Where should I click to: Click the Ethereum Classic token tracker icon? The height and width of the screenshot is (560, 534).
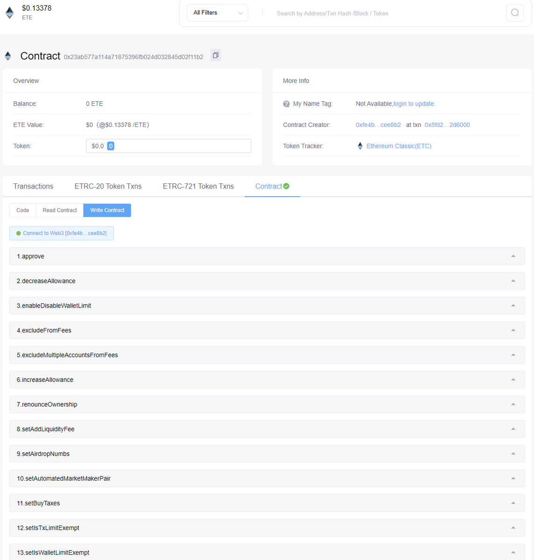360,146
